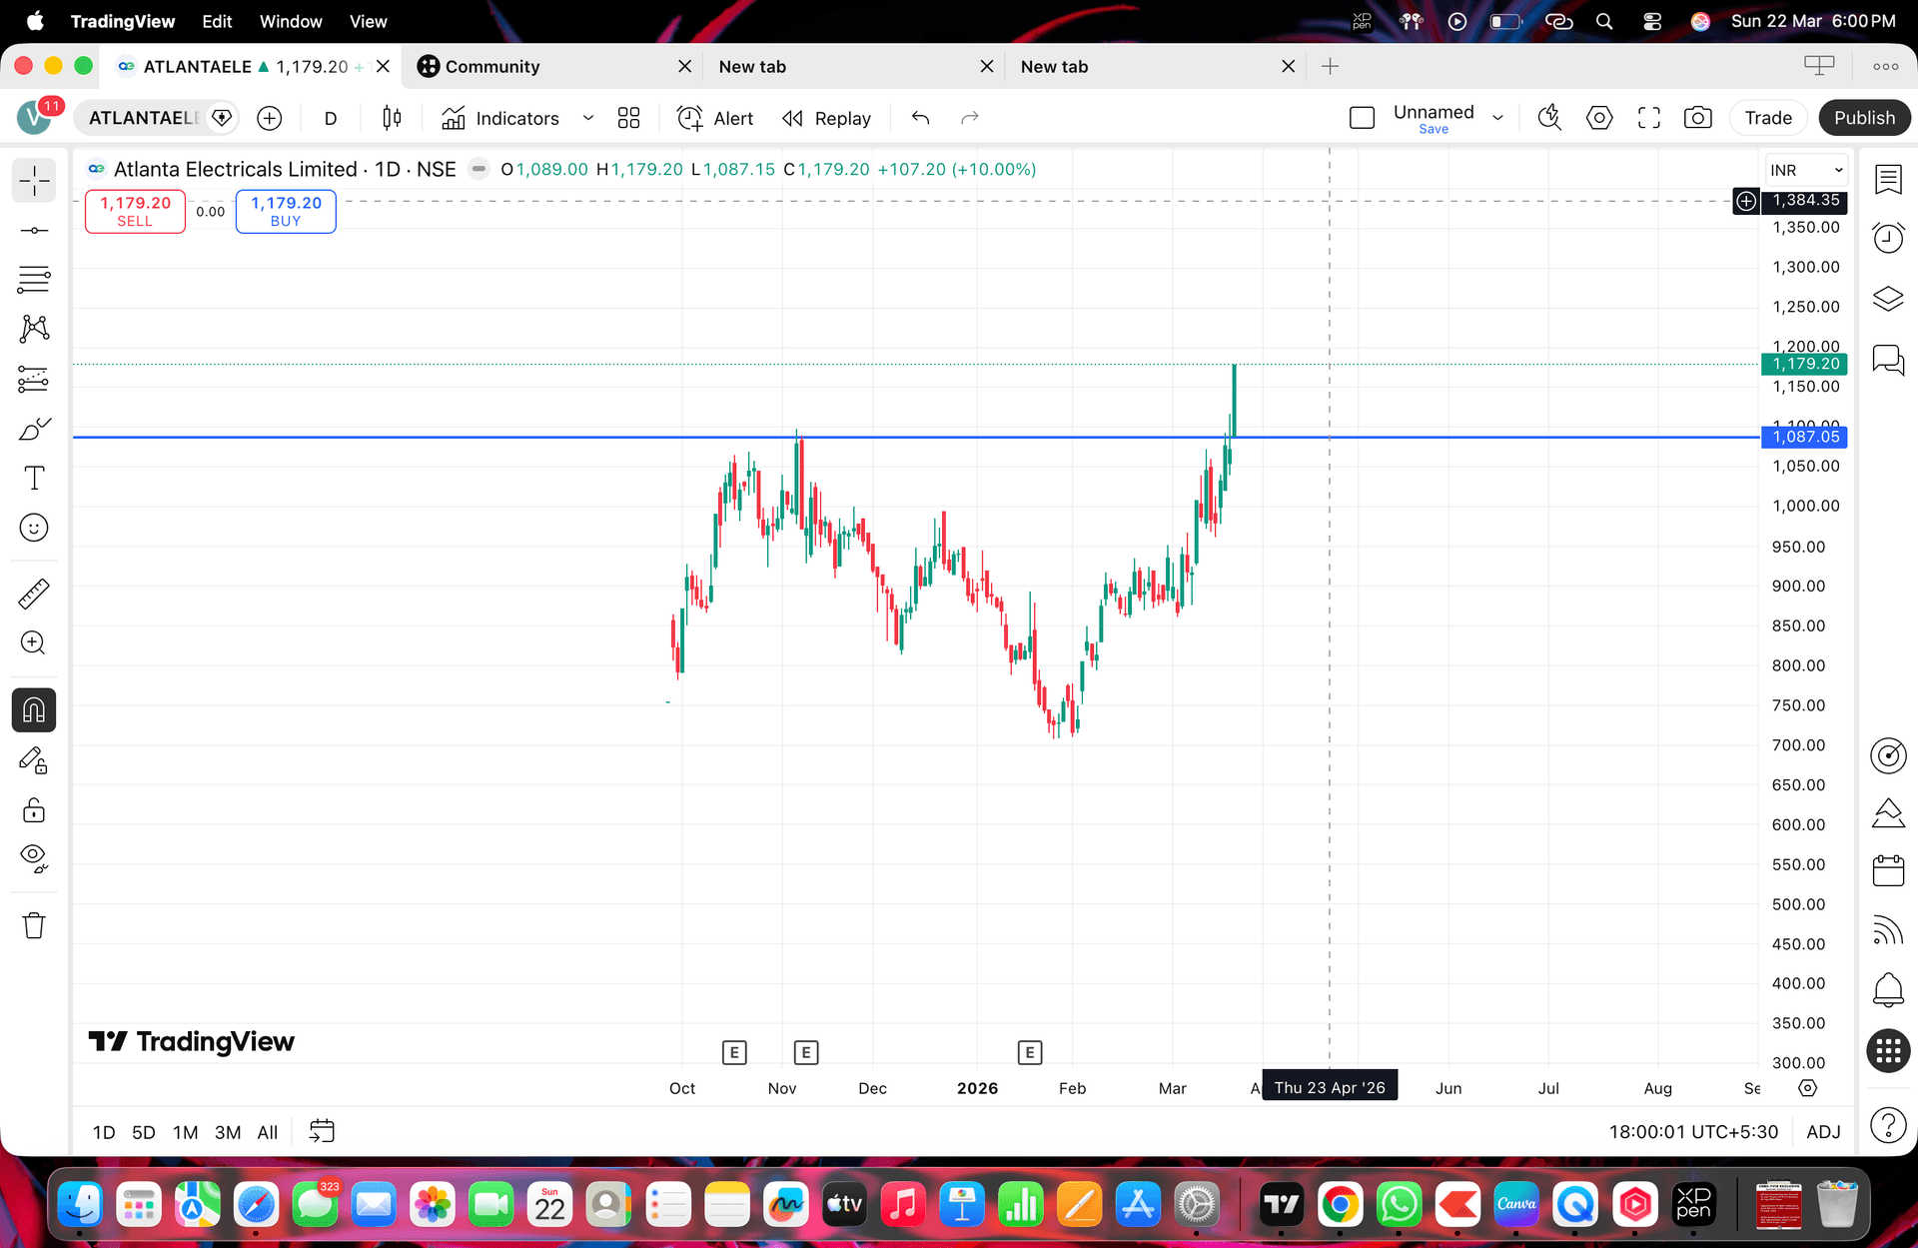Select the ruler Measure tool

pos(34,594)
